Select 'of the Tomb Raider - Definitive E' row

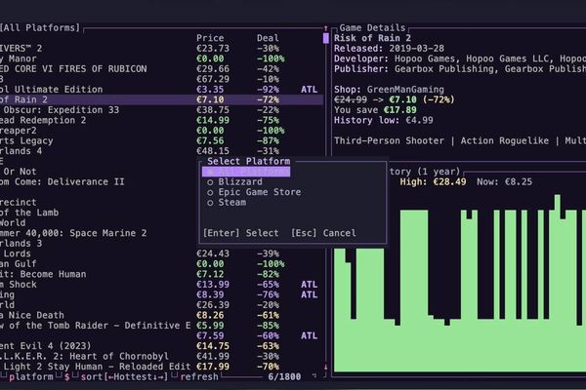[x=161, y=326]
